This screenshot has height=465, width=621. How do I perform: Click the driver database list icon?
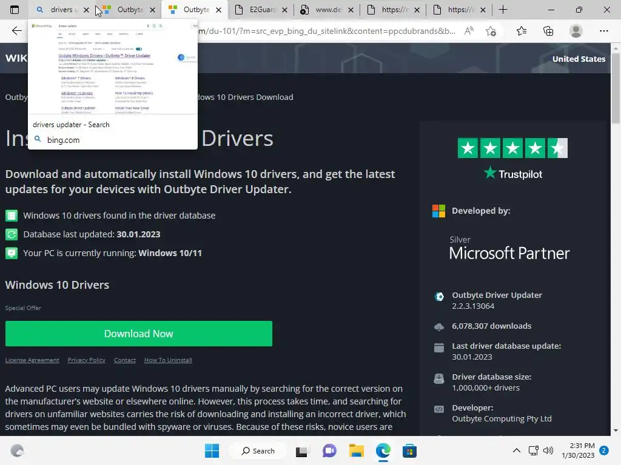click(x=12, y=216)
